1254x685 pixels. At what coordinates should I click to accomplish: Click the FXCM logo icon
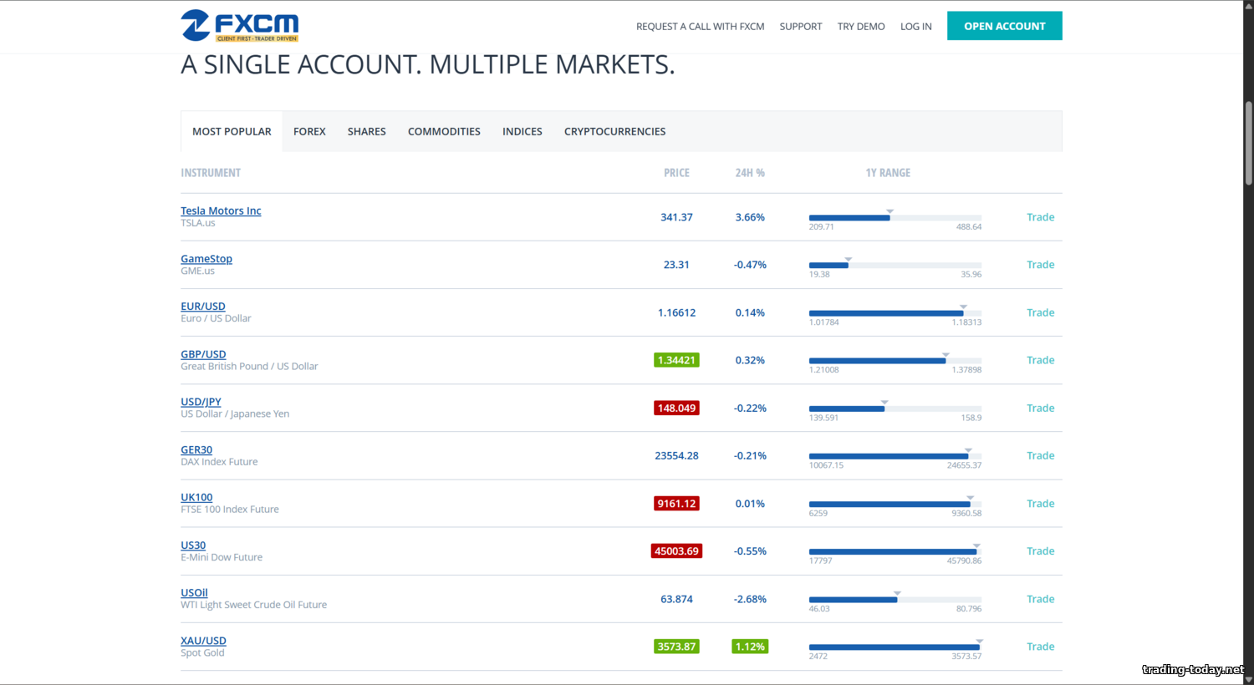195,25
